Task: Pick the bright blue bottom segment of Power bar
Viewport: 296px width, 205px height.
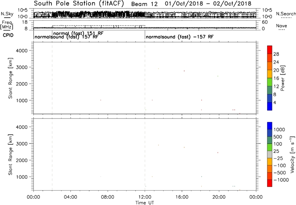Action: [270, 106]
